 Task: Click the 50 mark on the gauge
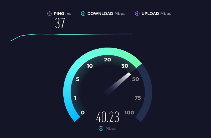[x=135, y=79]
